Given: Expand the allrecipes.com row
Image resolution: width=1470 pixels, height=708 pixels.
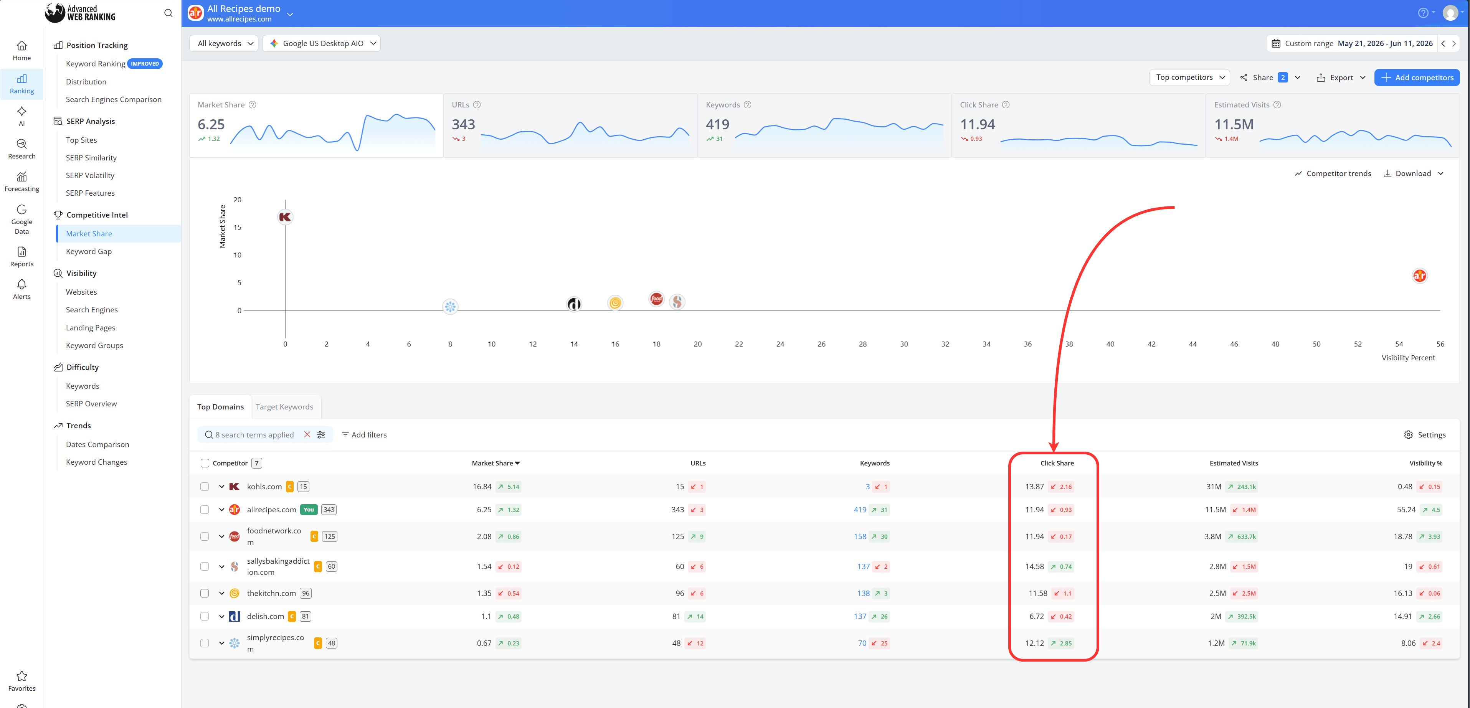Looking at the screenshot, I should tap(221, 510).
